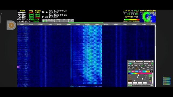Open the hamburger menu icon in panel

coord(128,64)
